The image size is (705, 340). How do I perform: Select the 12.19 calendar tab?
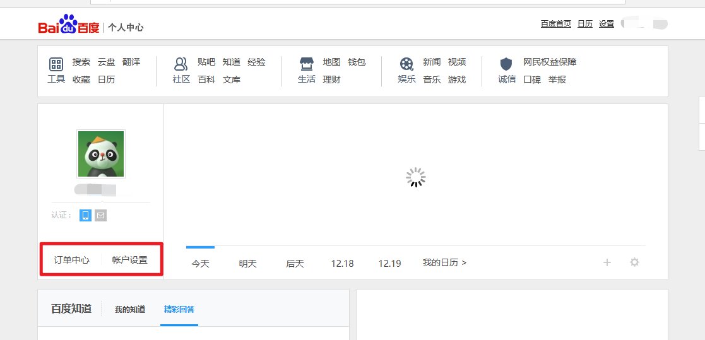(389, 264)
